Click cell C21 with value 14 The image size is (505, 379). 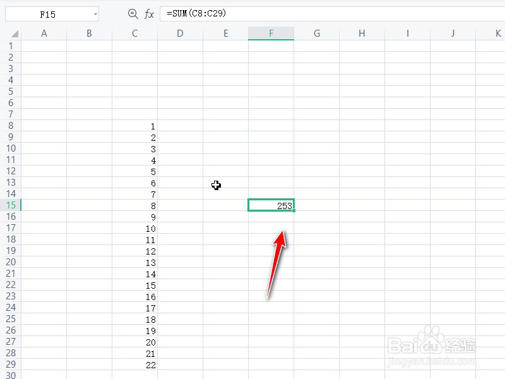point(134,274)
